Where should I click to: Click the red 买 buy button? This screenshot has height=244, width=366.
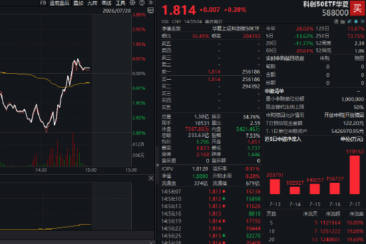[358, 8]
